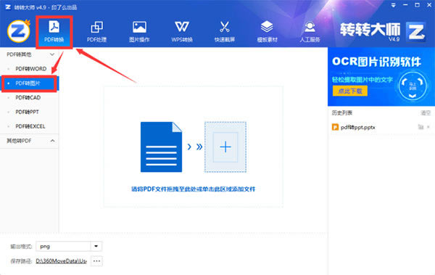Open 模板素材 templates section
The width and height of the screenshot is (435, 275).
click(267, 32)
